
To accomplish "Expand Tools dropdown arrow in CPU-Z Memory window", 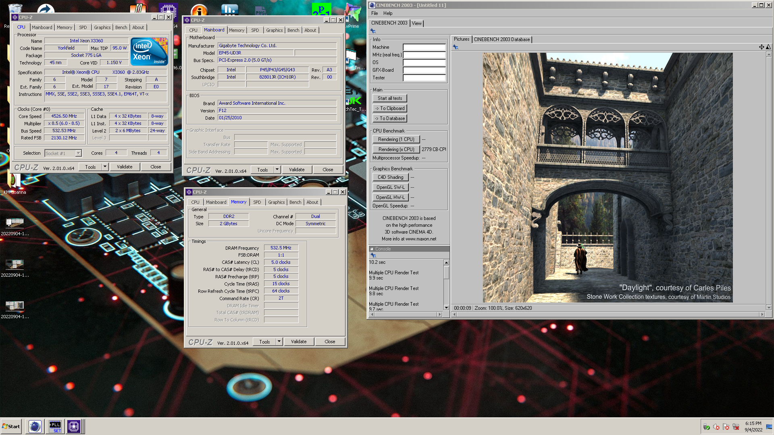I will click(x=279, y=342).
